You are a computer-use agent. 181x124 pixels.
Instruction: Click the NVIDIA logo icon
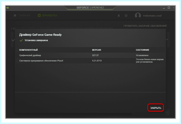pyautogui.click(x=8, y=8)
